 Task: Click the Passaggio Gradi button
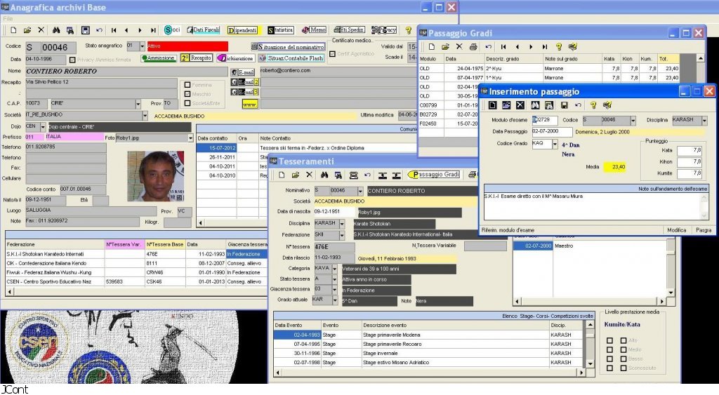tap(435, 174)
